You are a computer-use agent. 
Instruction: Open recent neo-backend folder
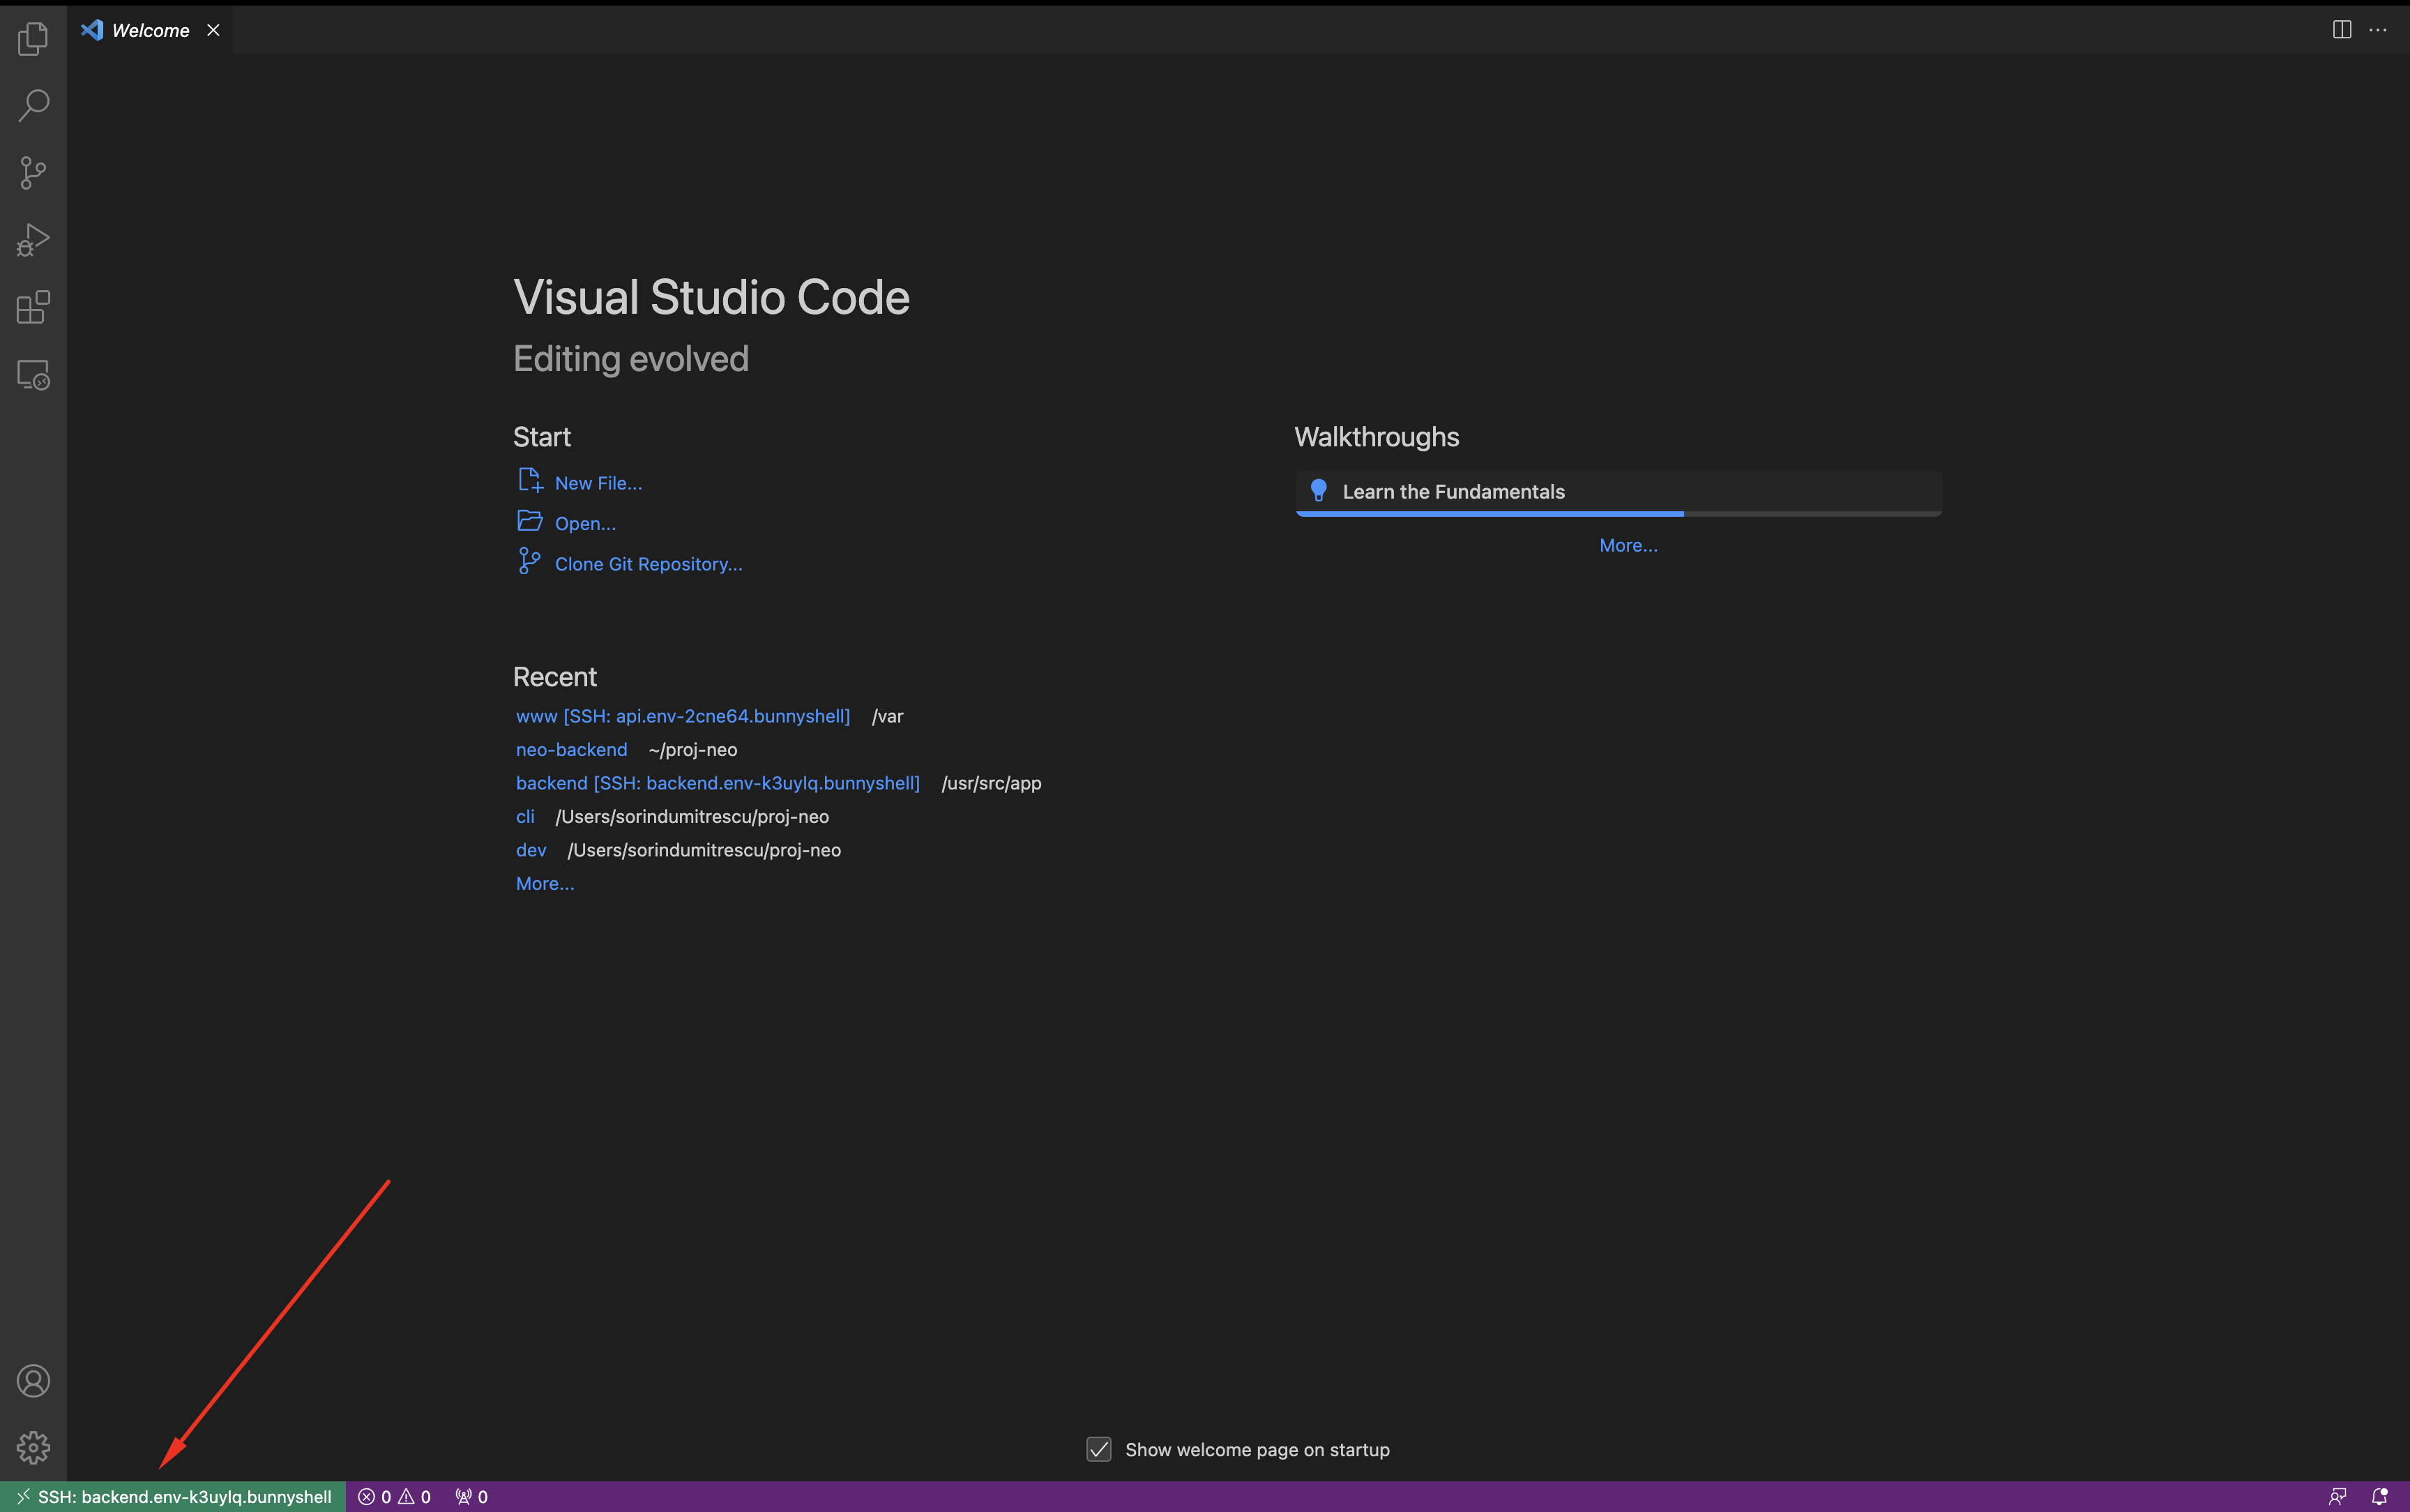[x=572, y=750]
